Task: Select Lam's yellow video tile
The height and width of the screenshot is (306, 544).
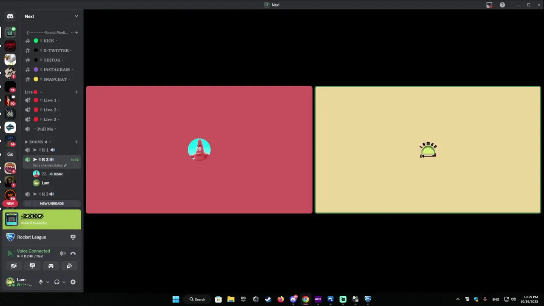Action: [x=428, y=150]
